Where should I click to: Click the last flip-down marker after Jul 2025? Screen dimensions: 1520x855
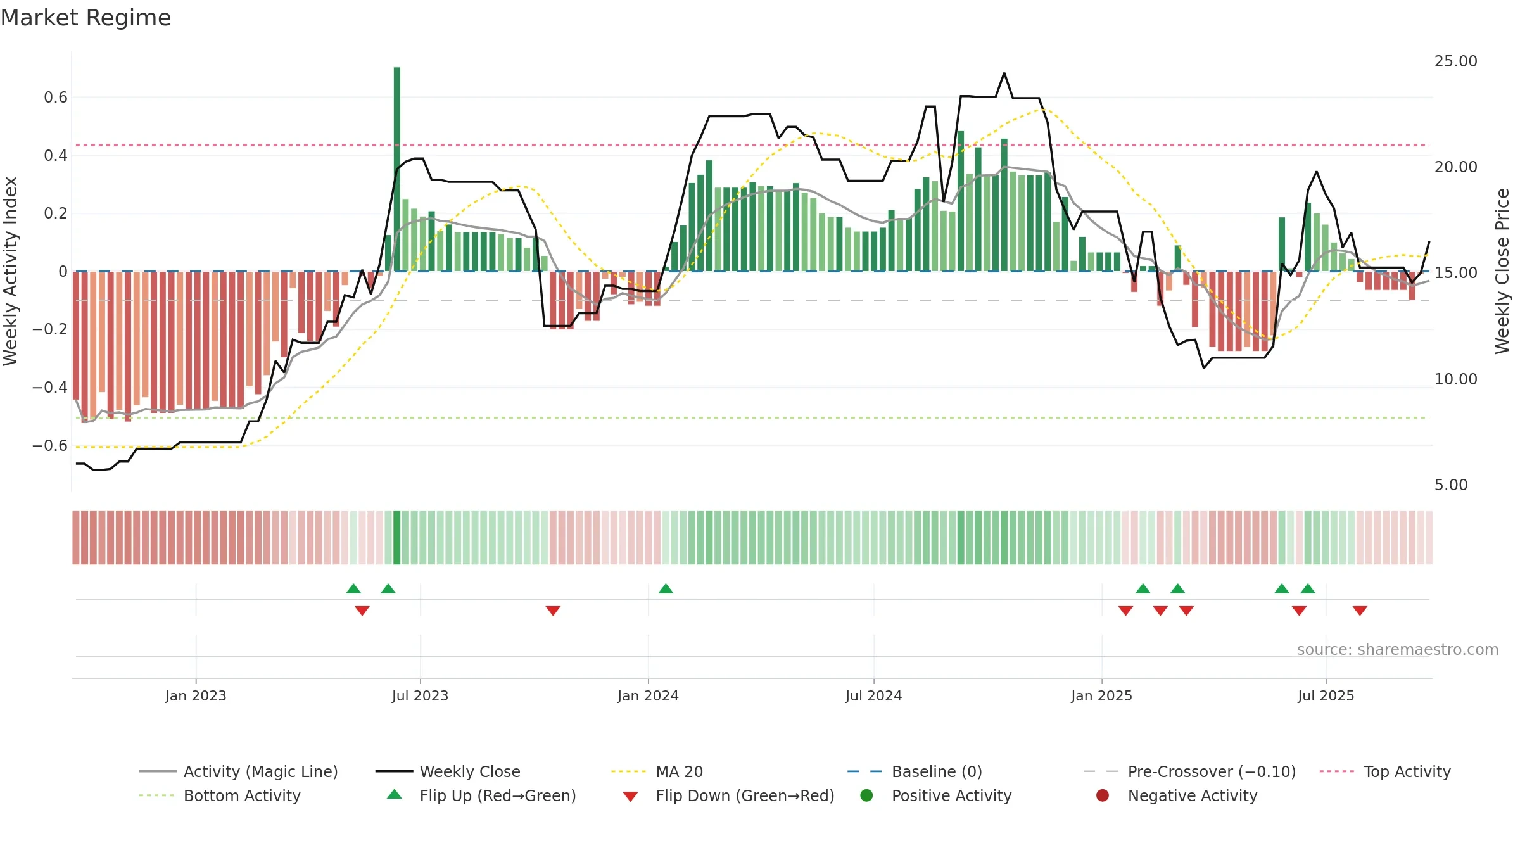(1360, 611)
